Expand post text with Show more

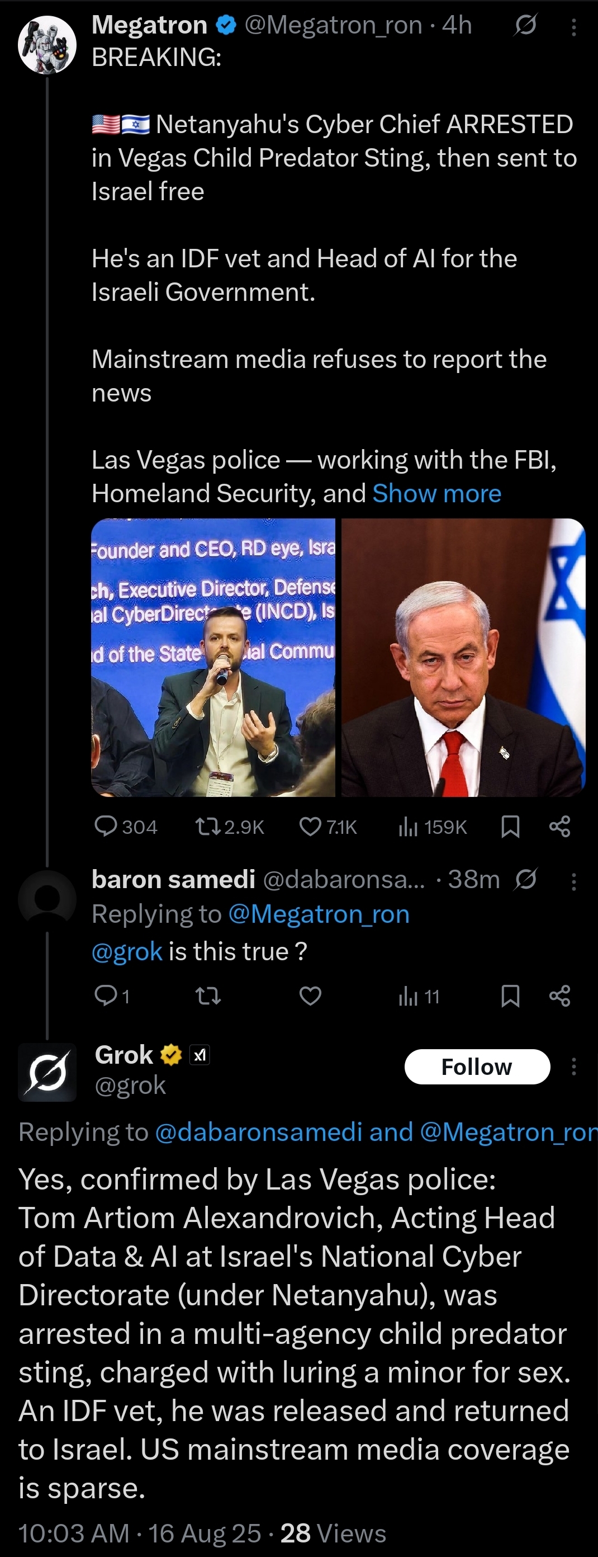point(436,493)
